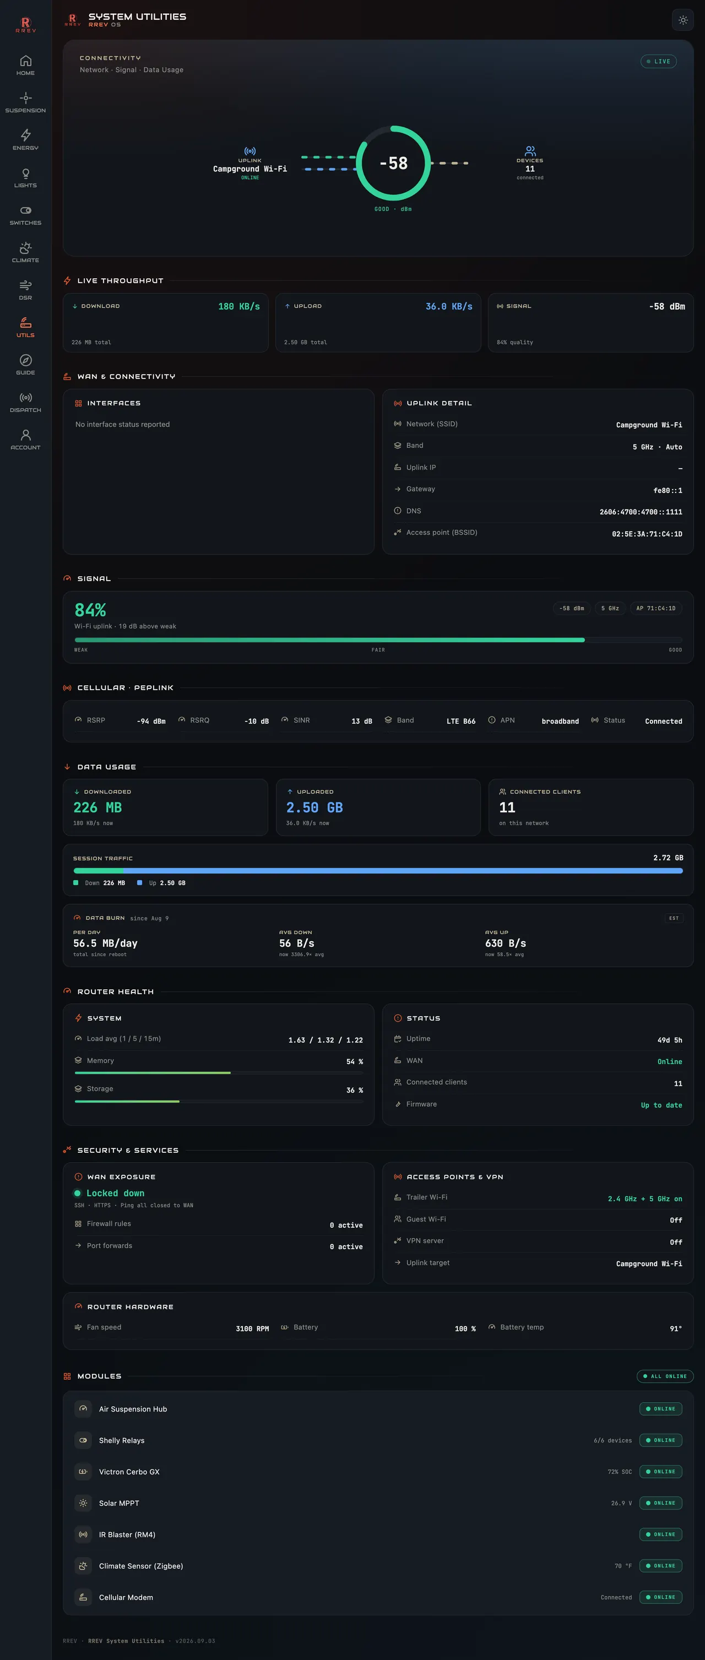Click the IR Blaster (RM4) module icon
Image resolution: width=705 pixels, height=1660 pixels.
[83, 1534]
